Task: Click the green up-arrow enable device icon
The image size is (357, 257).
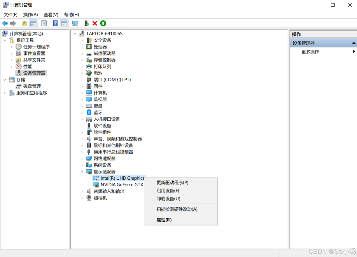Action: pos(103,23)
